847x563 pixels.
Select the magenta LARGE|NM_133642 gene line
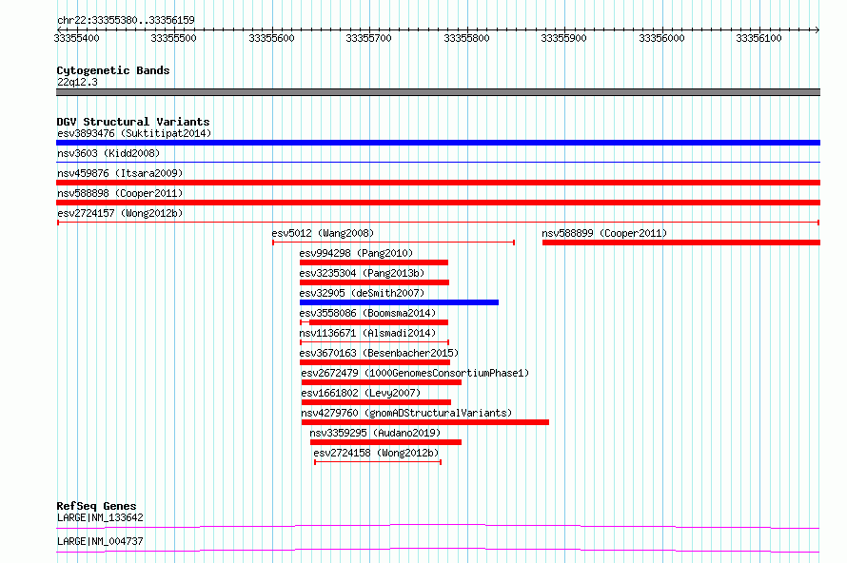click(438, 526)
